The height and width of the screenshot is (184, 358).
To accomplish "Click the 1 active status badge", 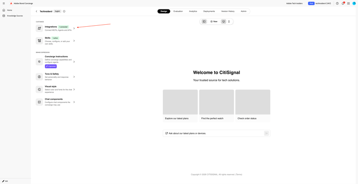I will (x=55, y=38).
